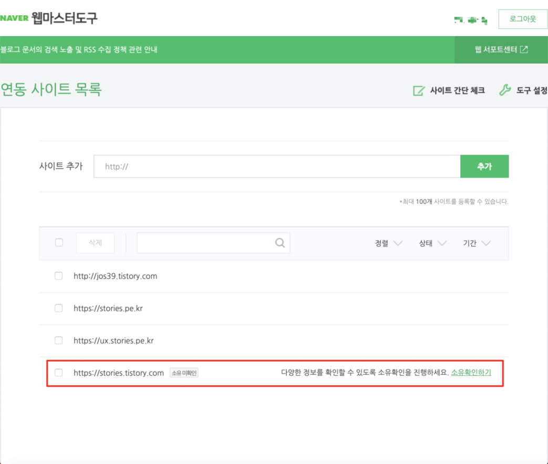This screenshot has height=464, width=548.
Task: Open the 상태 status dropdown
Action: (432, 243)
